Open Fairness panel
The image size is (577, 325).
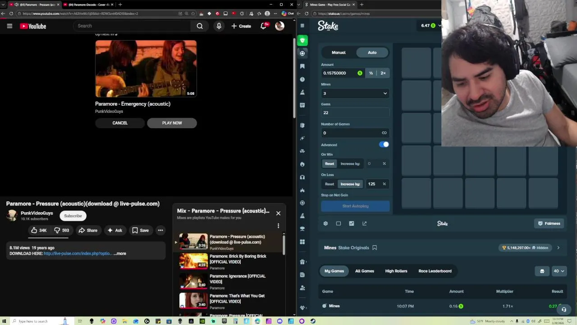click(549, 223)
